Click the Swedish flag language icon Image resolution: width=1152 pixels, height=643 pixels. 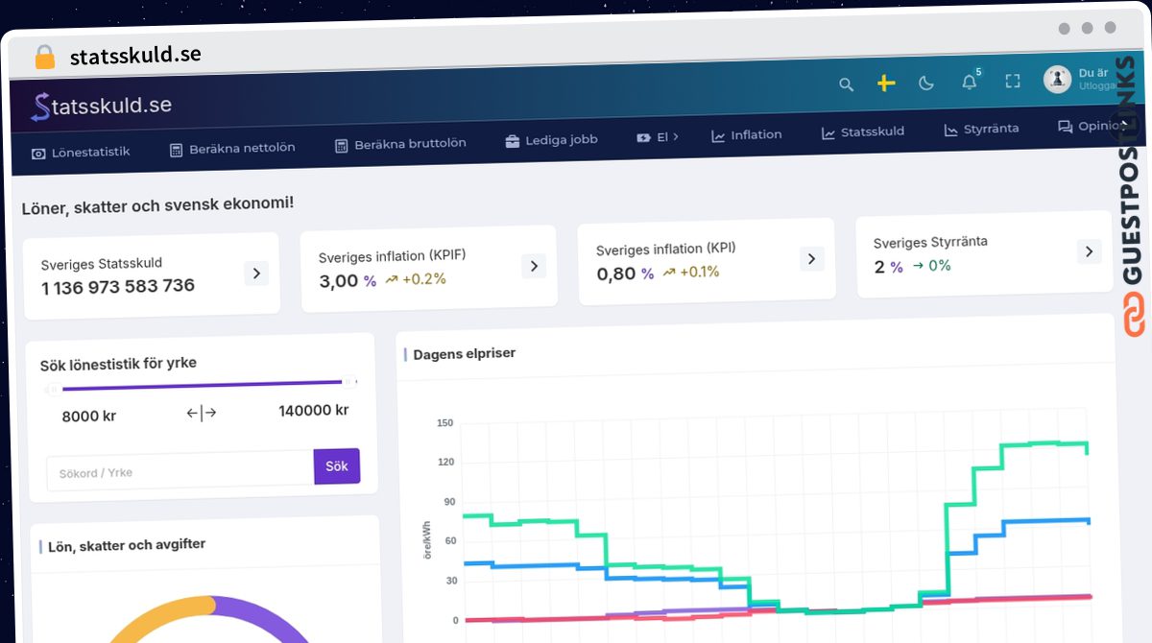[884, 83]
